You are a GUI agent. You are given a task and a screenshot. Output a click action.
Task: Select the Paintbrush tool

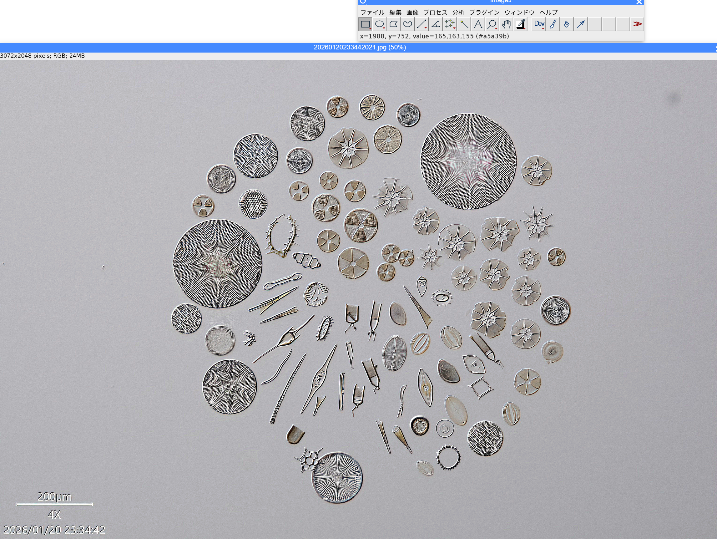[x=553, y=24]
